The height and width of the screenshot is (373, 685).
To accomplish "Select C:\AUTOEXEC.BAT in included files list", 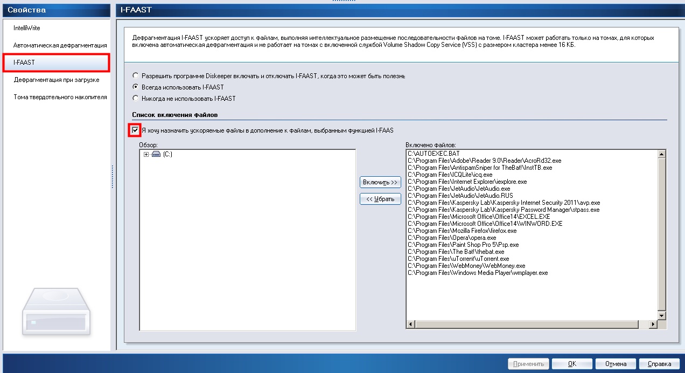I will [434, 154].
